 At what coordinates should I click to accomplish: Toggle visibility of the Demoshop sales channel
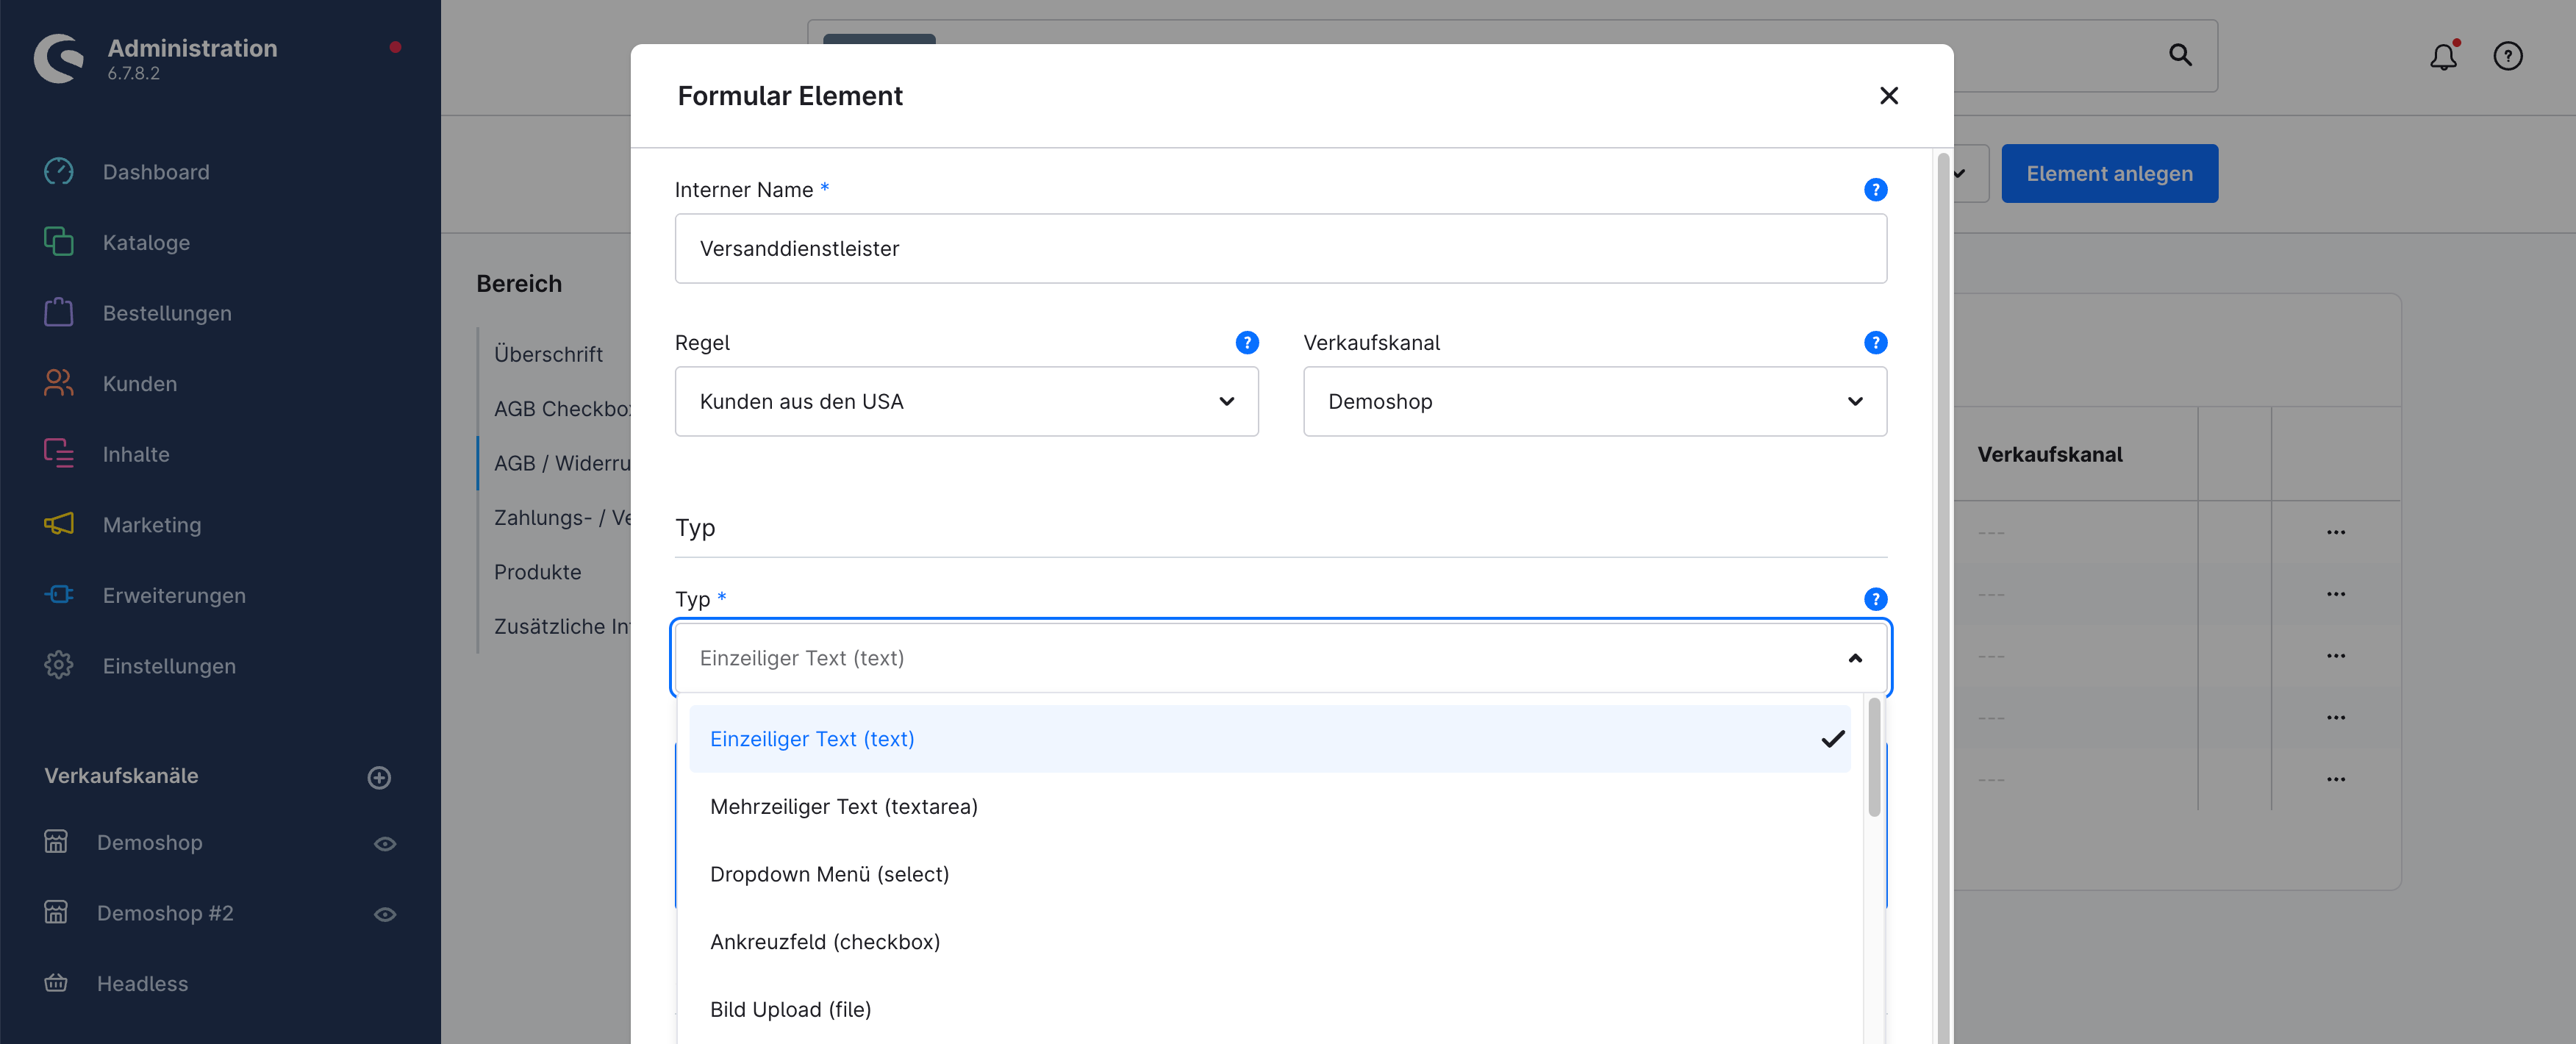[385, 843]
